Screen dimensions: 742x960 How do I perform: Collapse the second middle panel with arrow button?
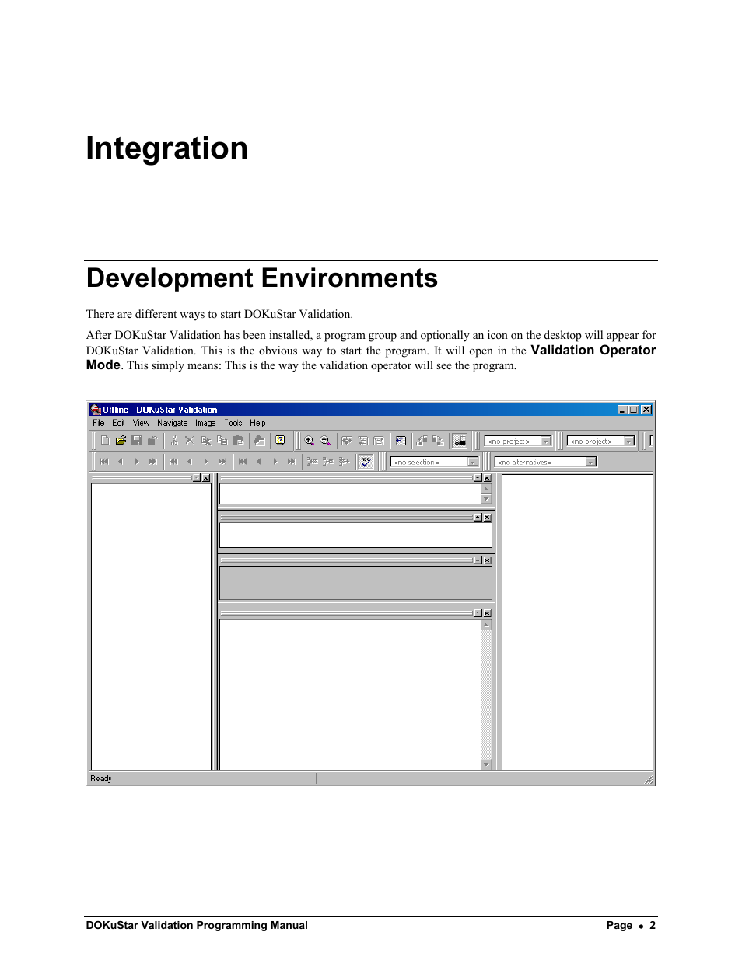(478, 518)
